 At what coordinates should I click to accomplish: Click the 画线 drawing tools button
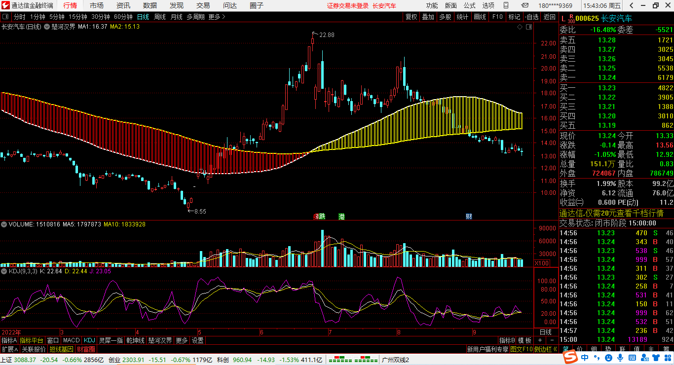pos(480,17)
